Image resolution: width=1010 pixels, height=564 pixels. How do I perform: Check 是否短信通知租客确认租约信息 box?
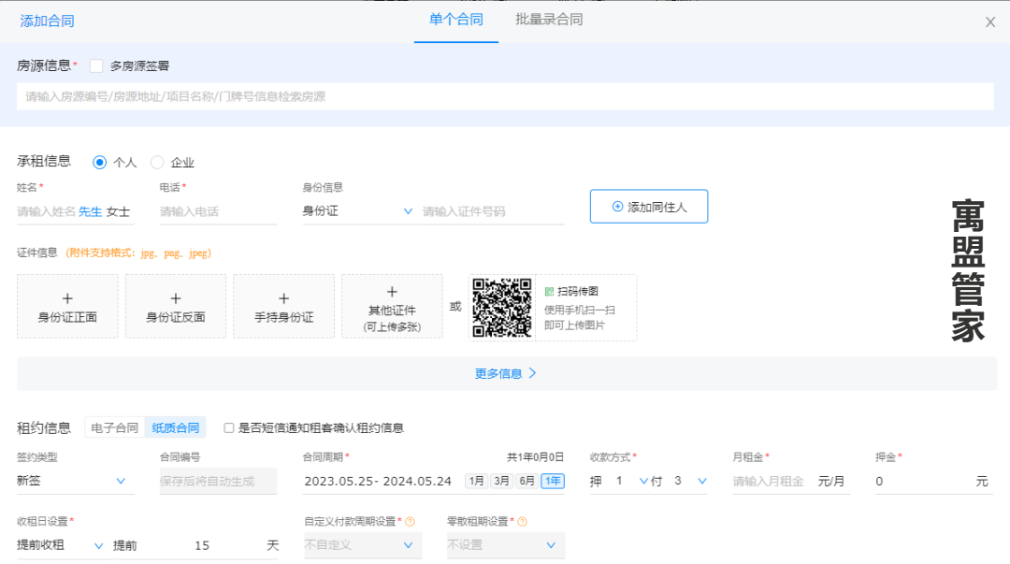229,428
